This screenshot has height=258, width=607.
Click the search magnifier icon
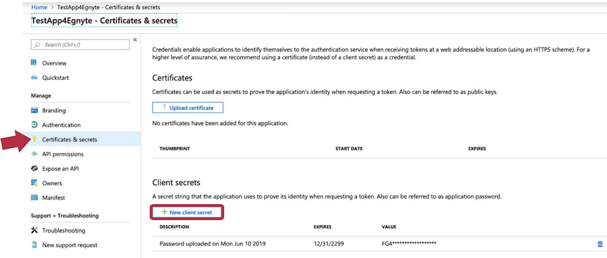point(38,45)
